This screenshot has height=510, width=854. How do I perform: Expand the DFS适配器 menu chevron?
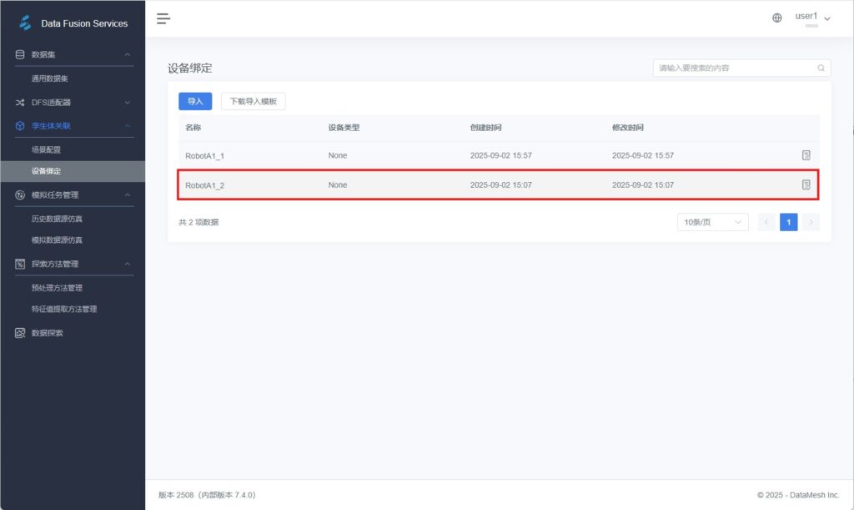(x=128, y=103)
